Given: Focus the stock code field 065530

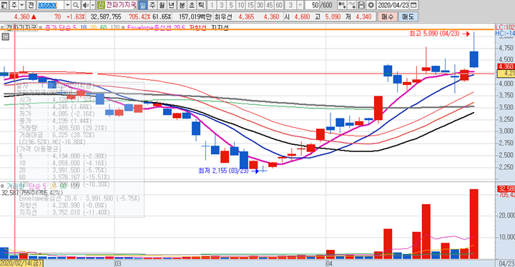Looking at the screenshot, I should tap(50, 5).
